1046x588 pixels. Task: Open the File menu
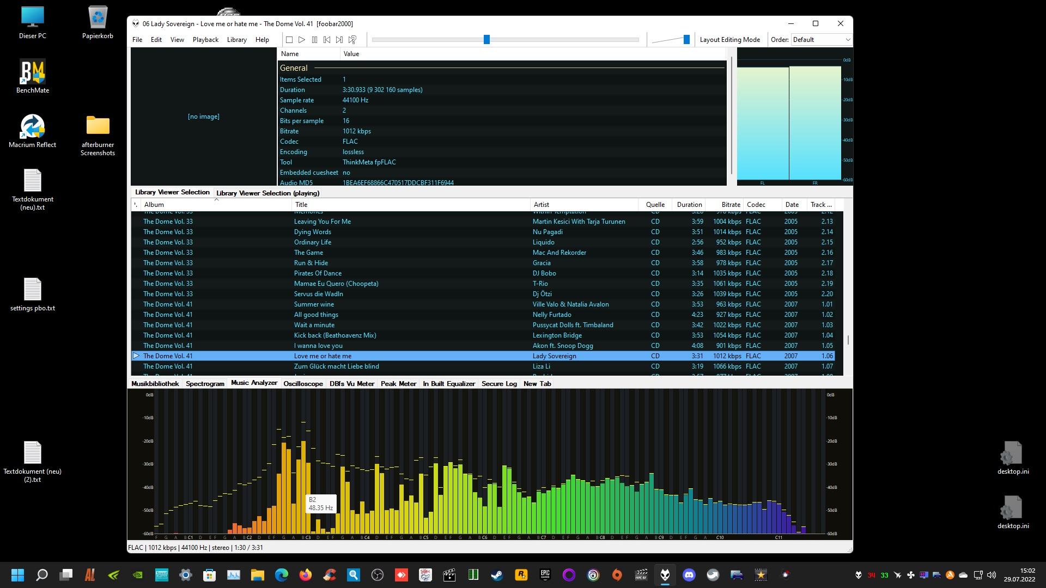pyautogui.click(x=137, y=40)
